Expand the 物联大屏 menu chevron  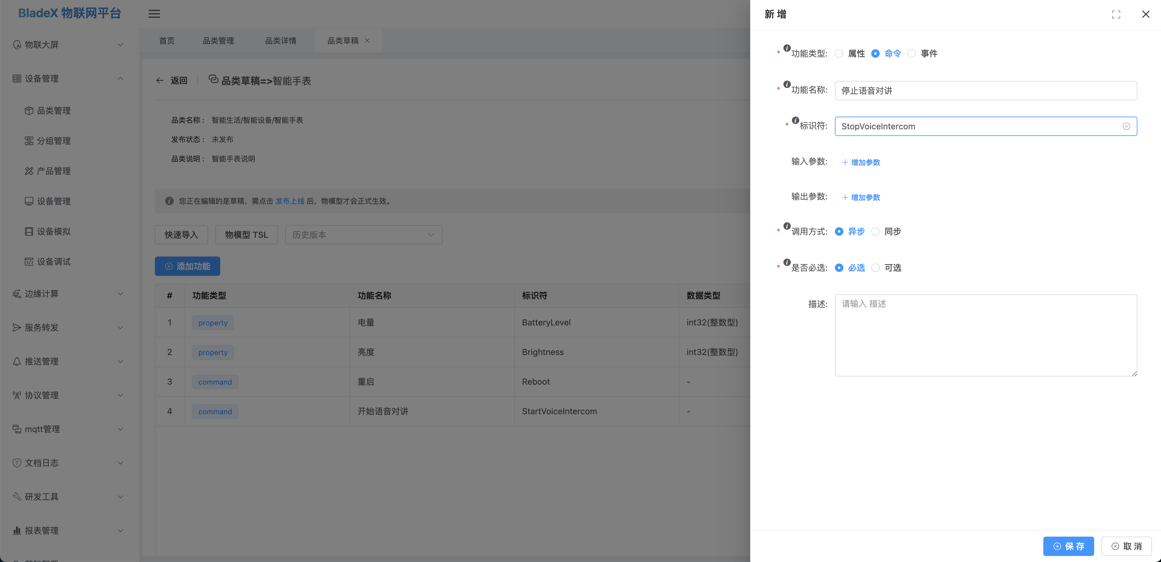tap(120, 45)
